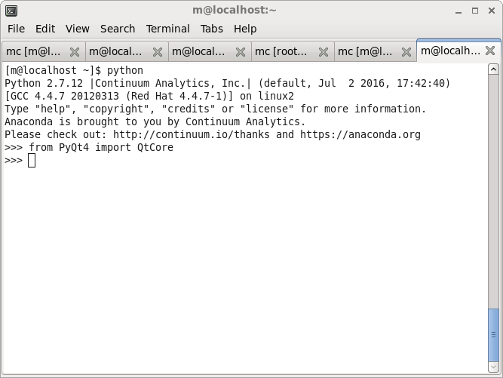This screenshot has width=503, height=378.
Task: Show the Tabs menu
Action: tap(212, 29)
